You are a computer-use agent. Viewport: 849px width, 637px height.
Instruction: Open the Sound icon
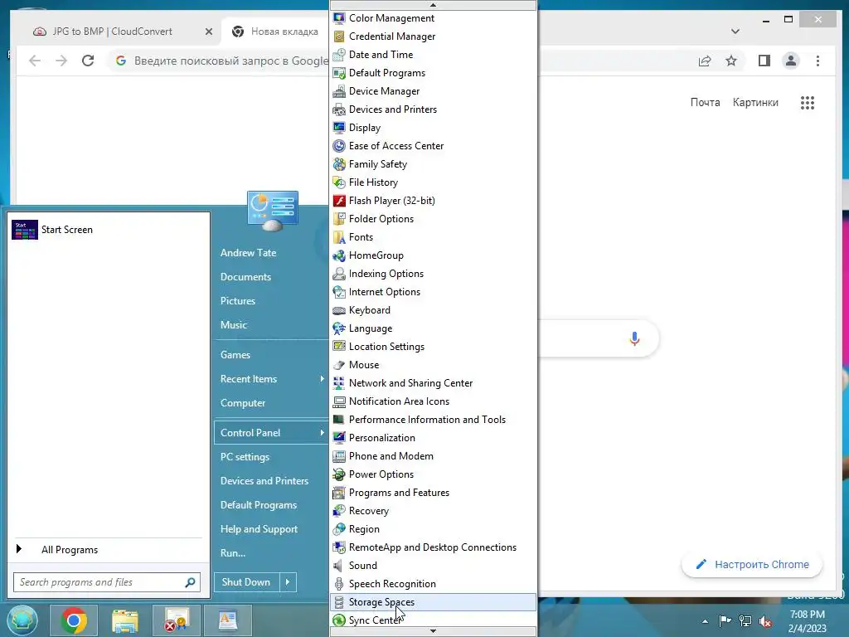click(x=339, y=566)
